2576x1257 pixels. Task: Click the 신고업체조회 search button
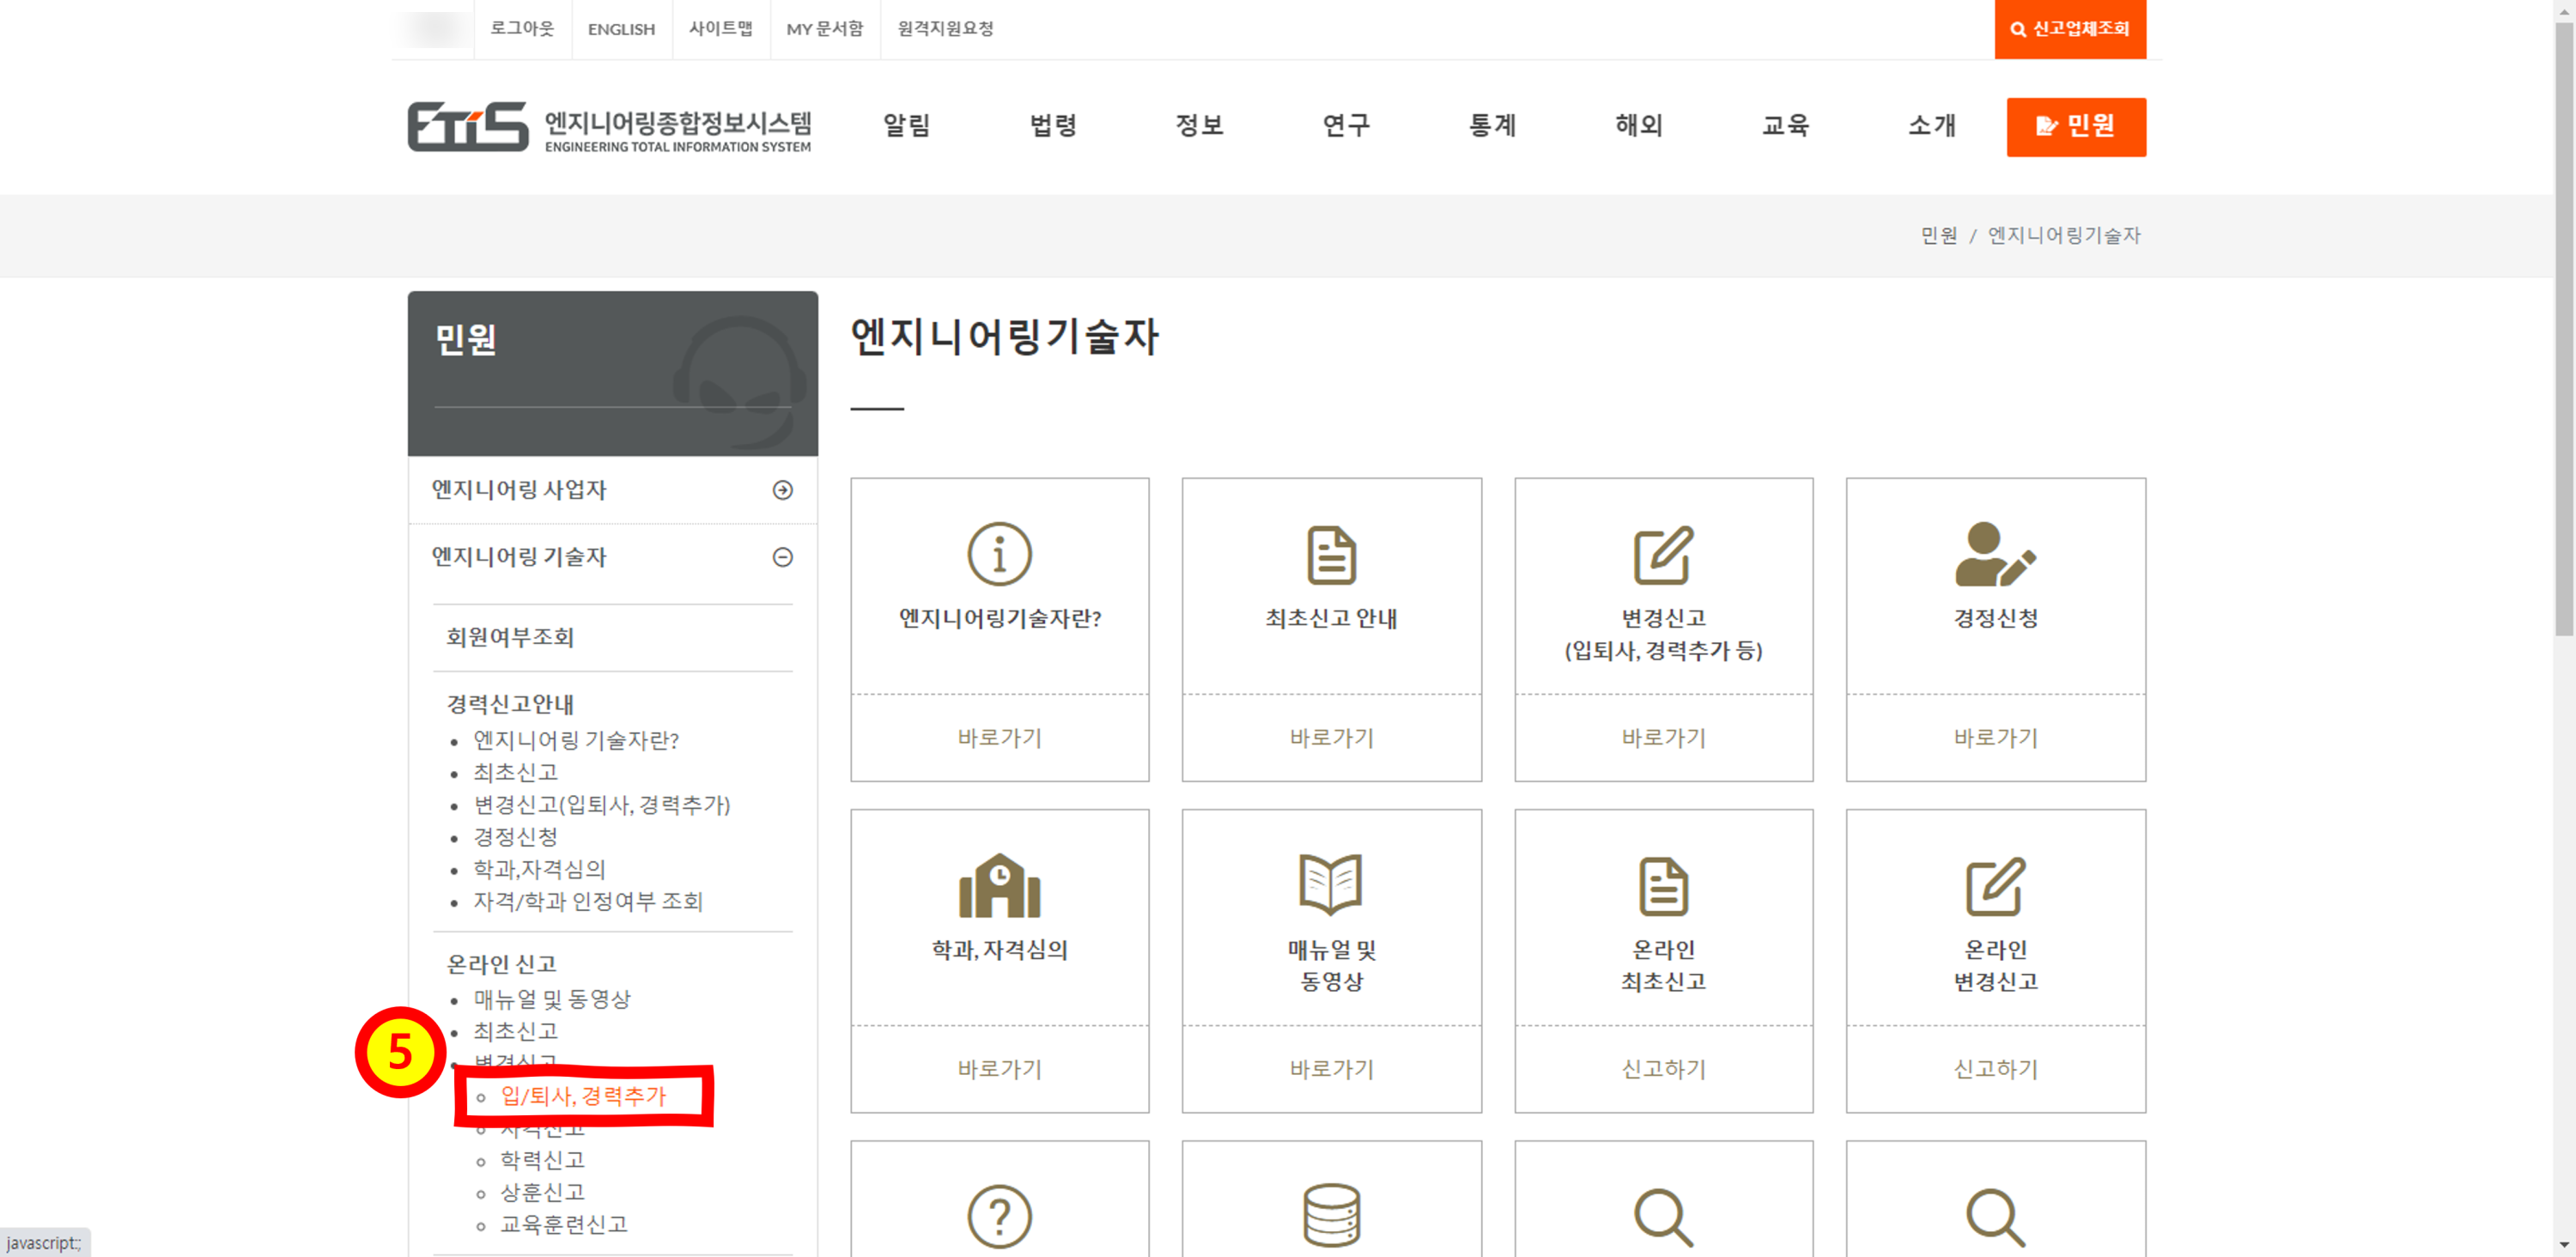(x=2069, y=29)
